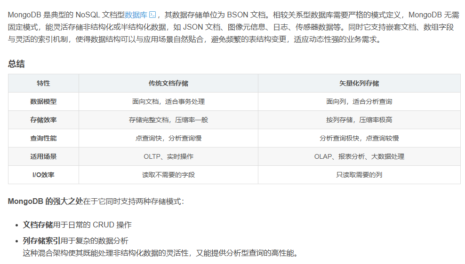Click cell 读取不需要的字段
This screenshot has width=465, height=264.
coord(168,175)
